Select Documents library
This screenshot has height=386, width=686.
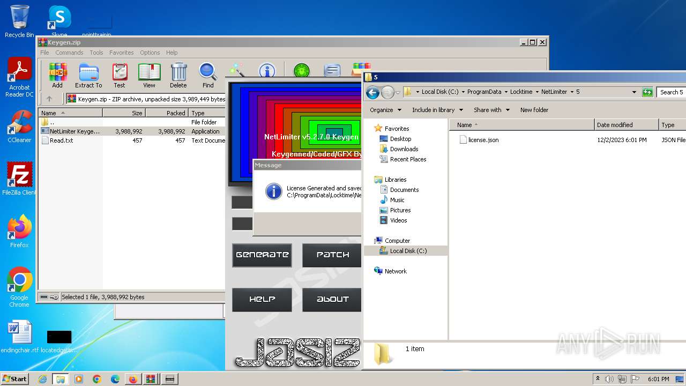(x=404, y=190)
